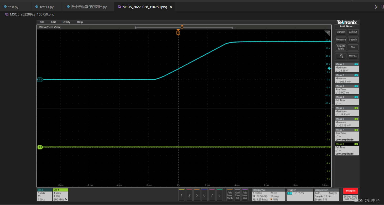
Task: Click the red Stopped status button
Action: (x=350, y=191)
